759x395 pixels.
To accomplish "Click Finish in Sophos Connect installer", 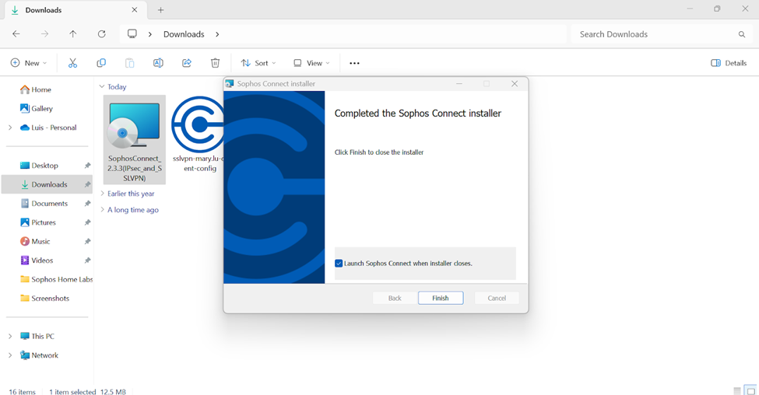I will (x=441, y=298).
